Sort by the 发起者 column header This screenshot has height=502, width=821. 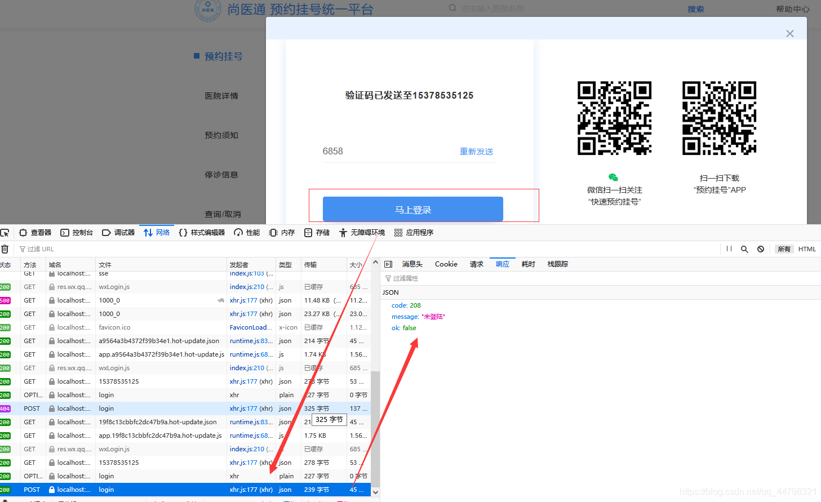point(251,265)
